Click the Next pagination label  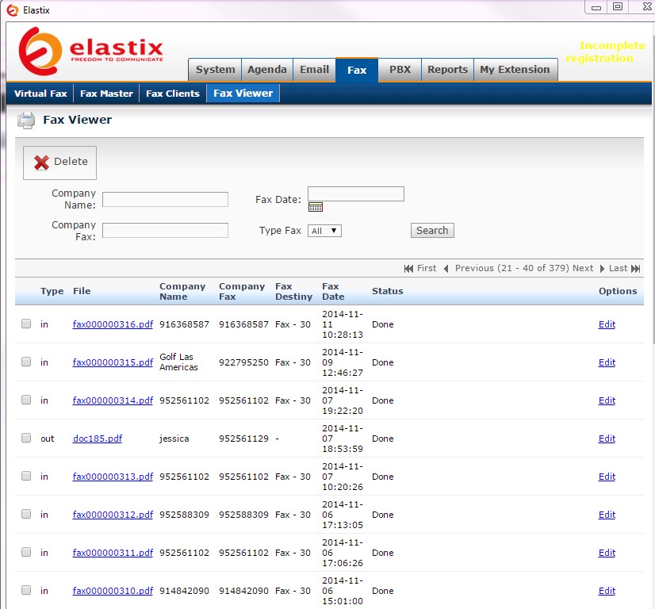(583, 268)
